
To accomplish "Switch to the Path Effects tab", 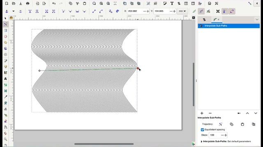I will pos(215,20).
